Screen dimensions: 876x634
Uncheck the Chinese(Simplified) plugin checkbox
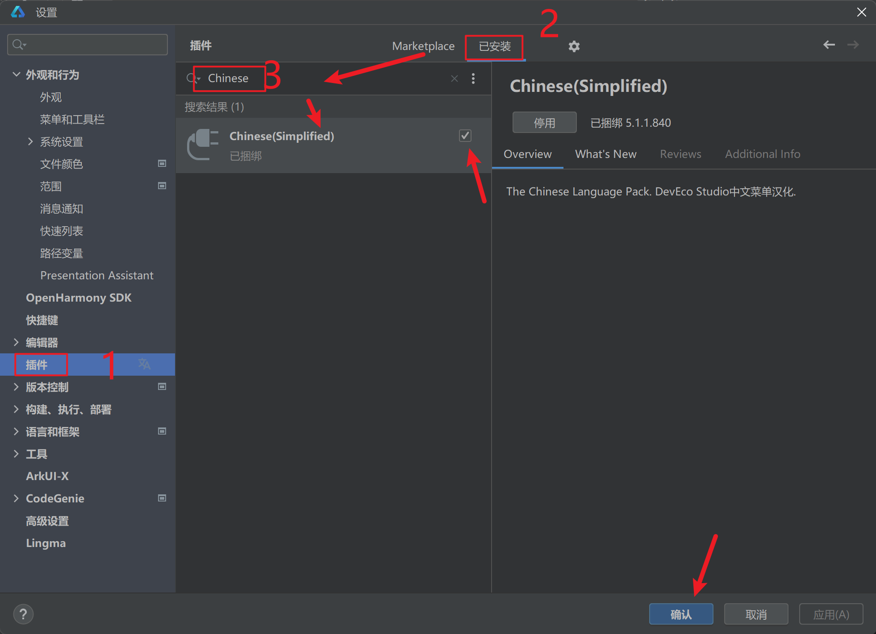(465, 136)
